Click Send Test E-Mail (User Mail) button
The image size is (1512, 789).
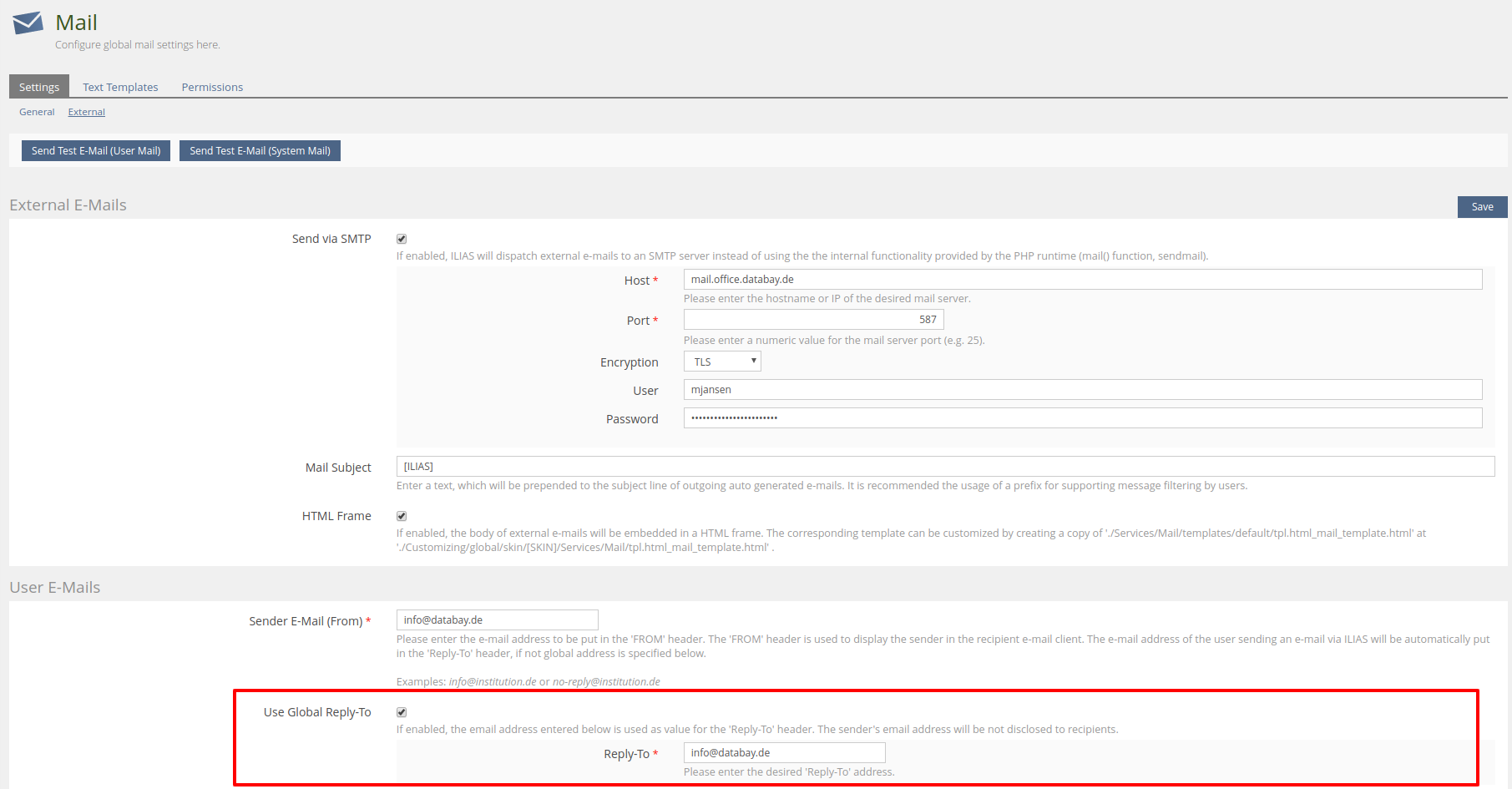tap(96, 151)
